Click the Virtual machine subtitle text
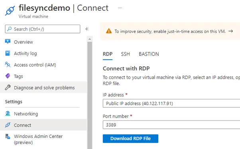 click(33, 16)
